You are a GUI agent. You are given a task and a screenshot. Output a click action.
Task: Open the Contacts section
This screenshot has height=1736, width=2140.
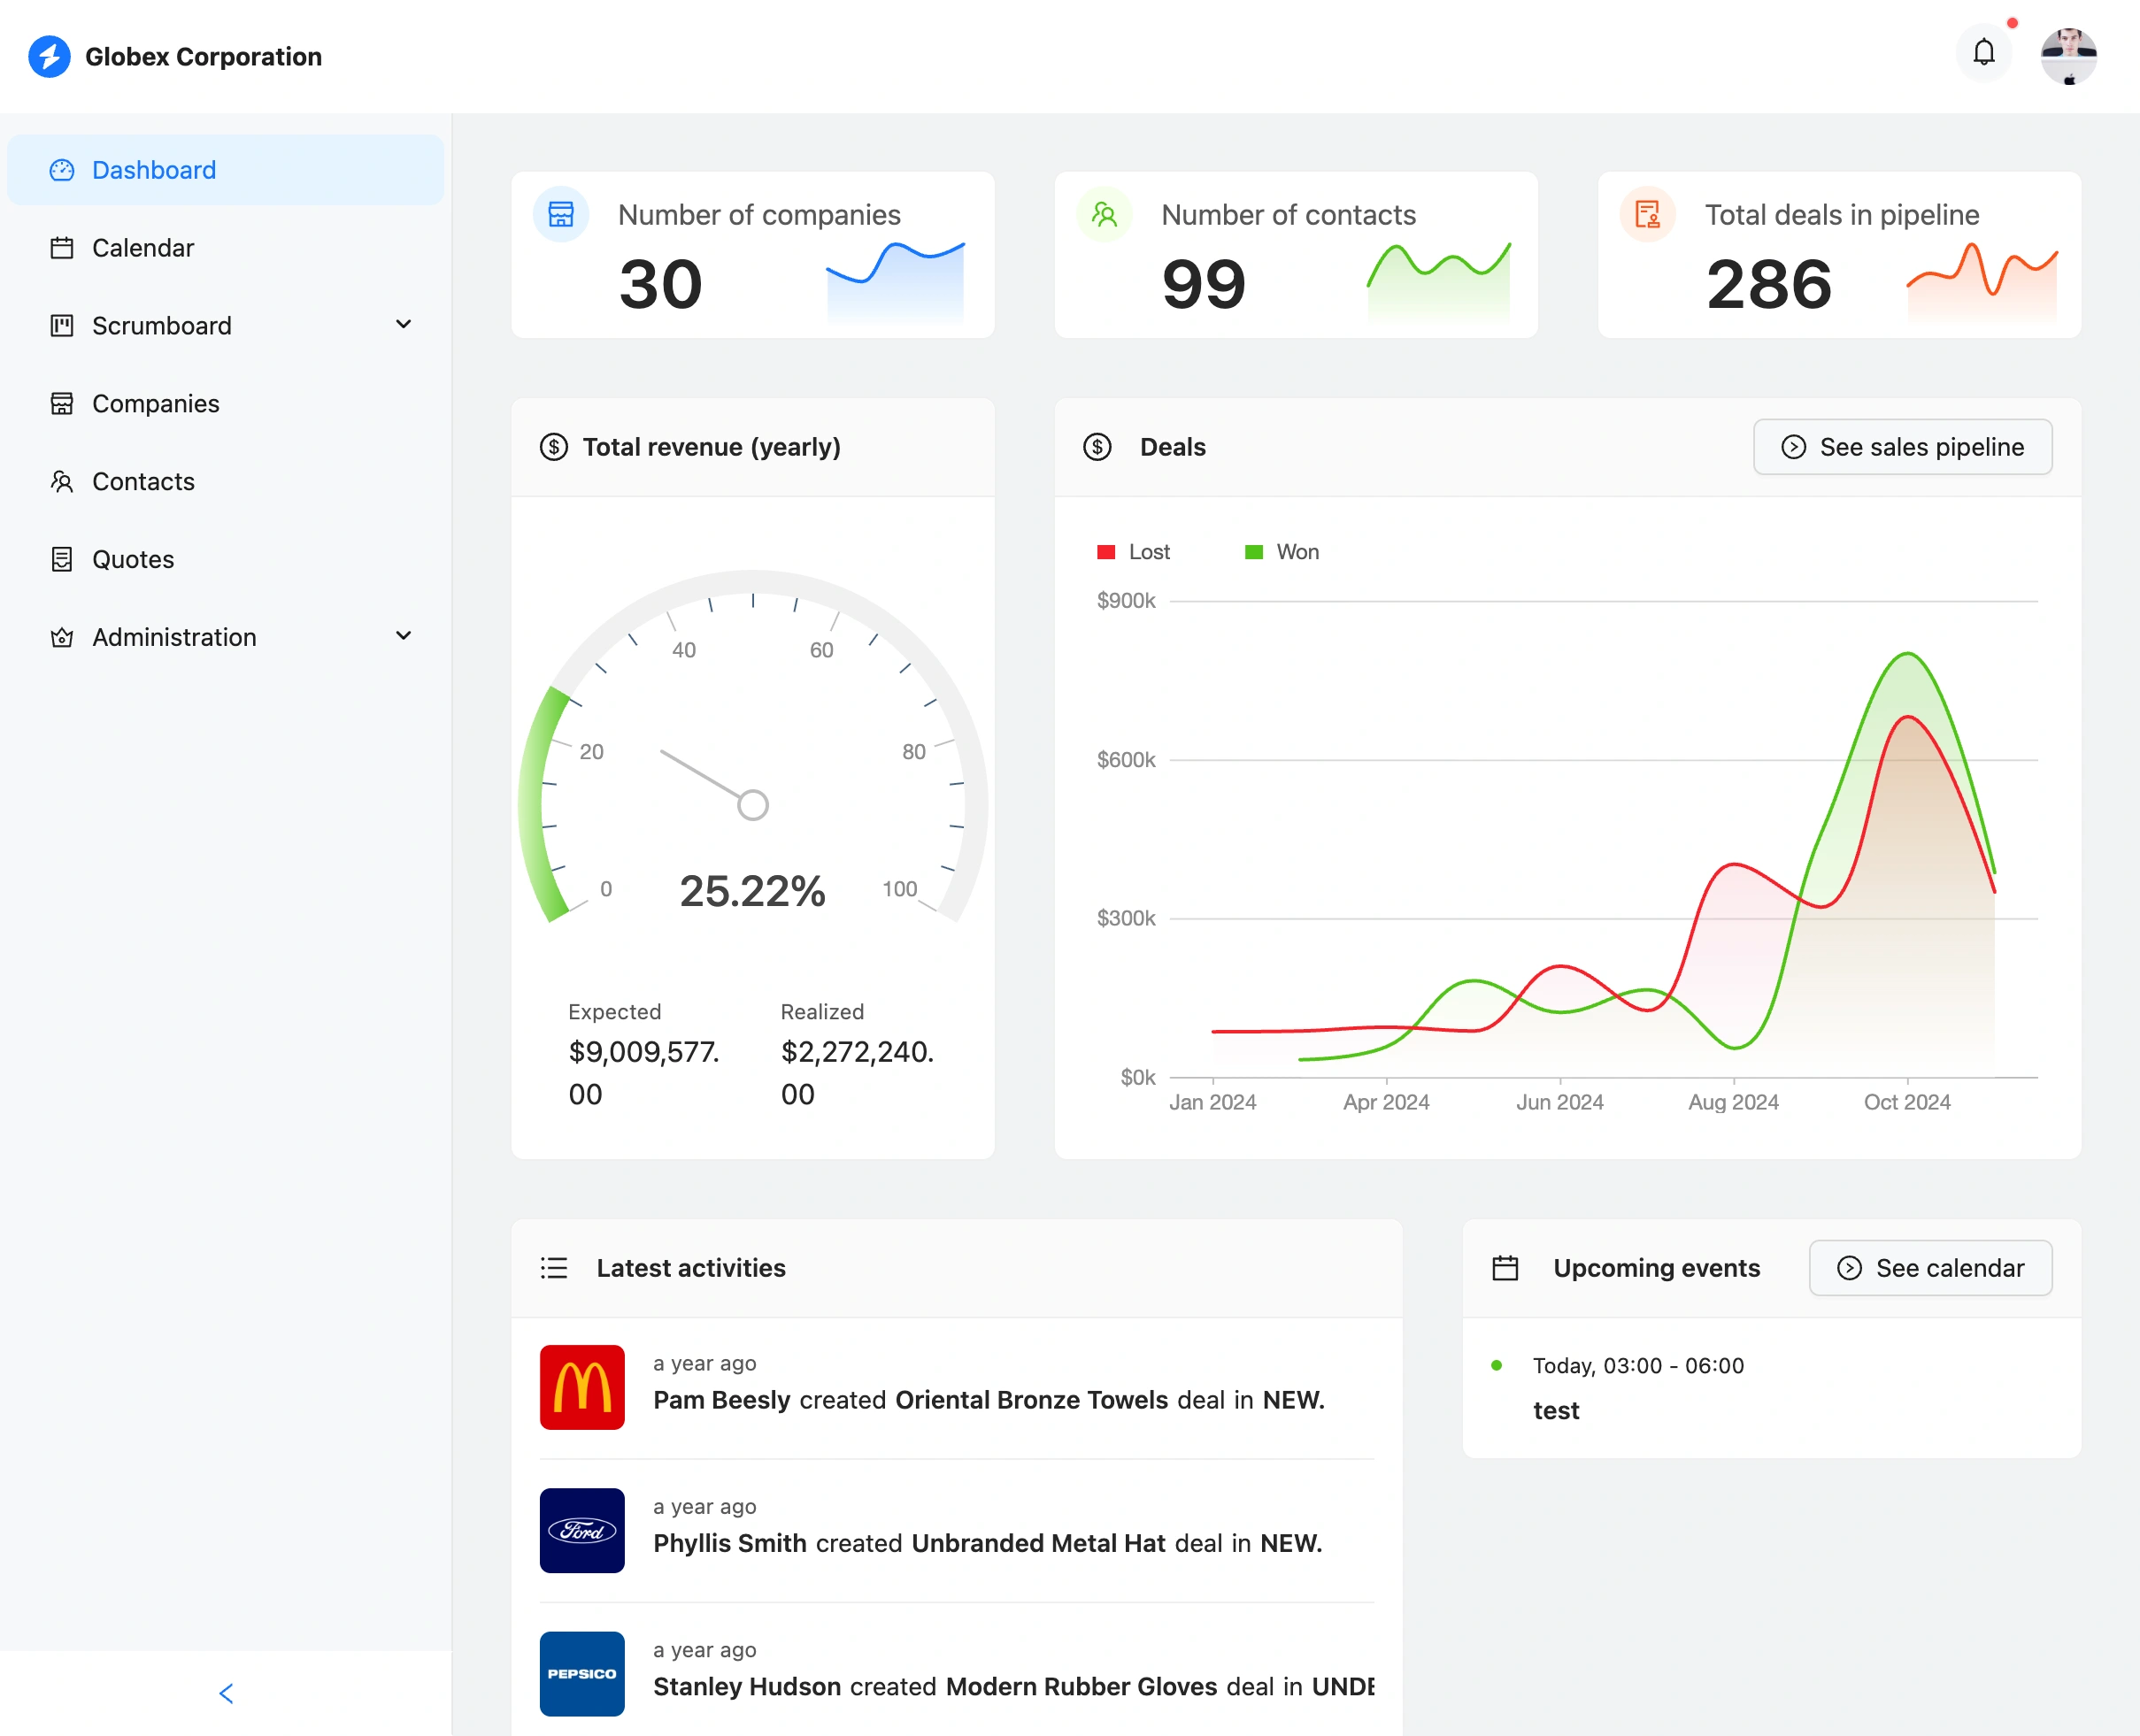143,481
